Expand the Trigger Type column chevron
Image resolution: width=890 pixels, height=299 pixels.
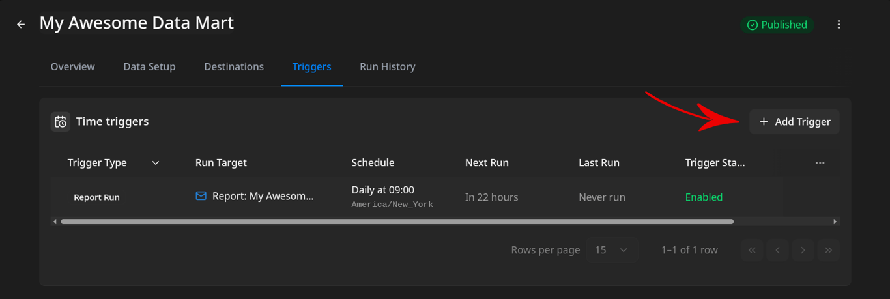(x=156, y=163)
